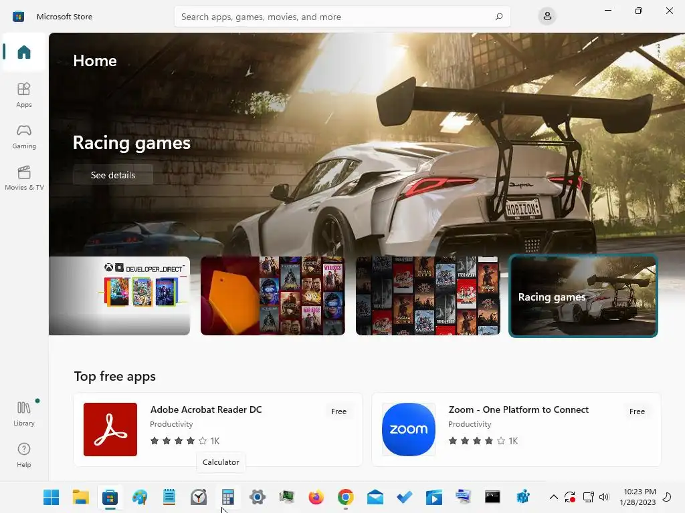
Task: Click Productivity label under Adobe Acrobat
Action: pyautogui.click(x=171, y=424)
